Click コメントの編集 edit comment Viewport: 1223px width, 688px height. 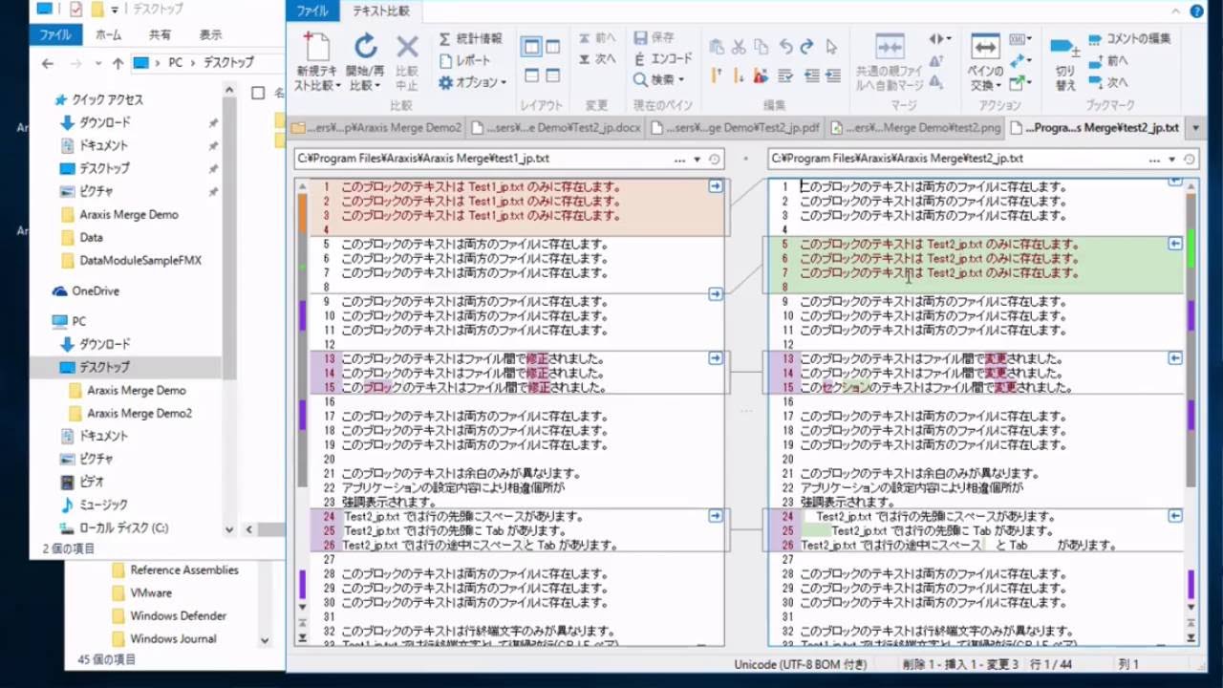(1129, 39)
